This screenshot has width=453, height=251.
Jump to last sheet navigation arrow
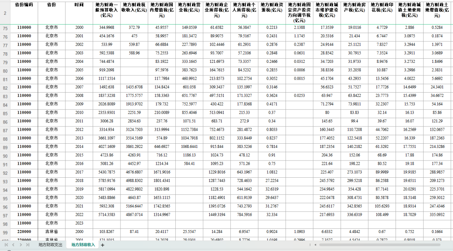point(28,245)
